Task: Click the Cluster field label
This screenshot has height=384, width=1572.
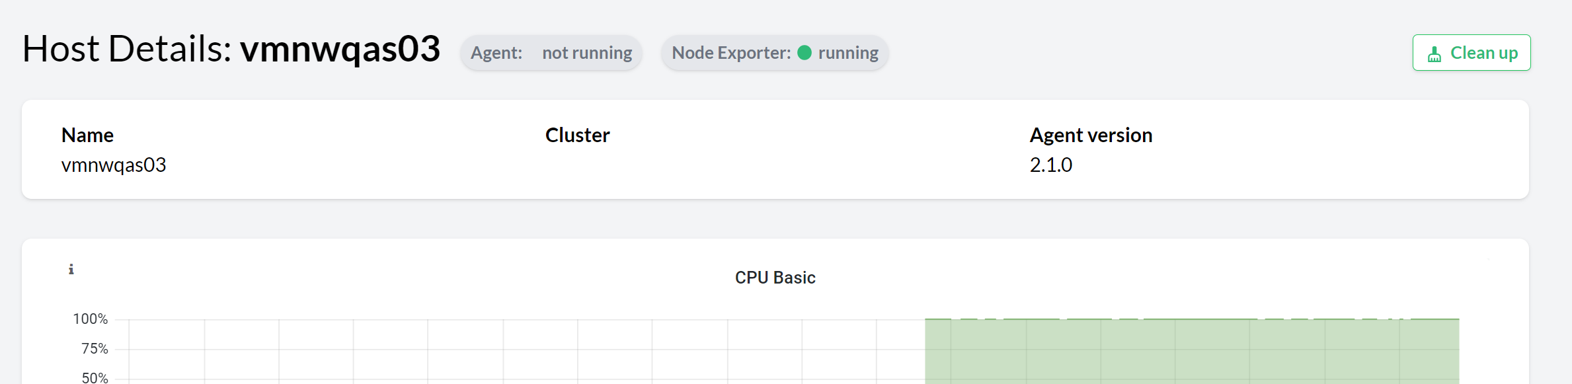Action: point(577,135)
